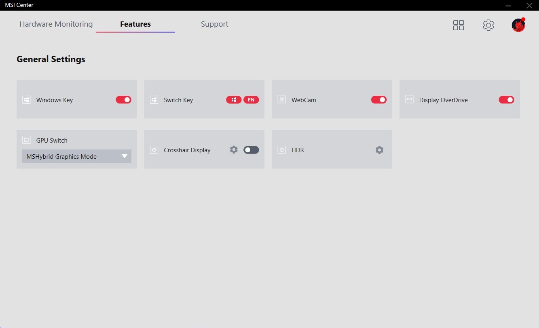
Task: Disable the Windows Key toggle
Action: (x=124, y=100)
